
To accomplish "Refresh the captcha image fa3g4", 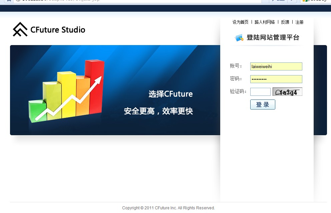I will [287, 92].
